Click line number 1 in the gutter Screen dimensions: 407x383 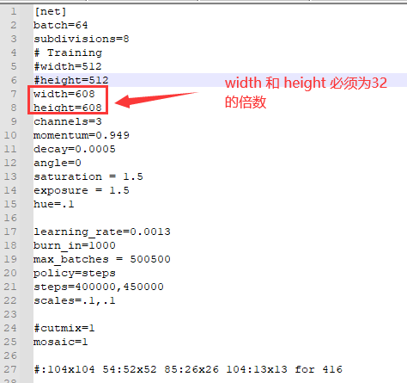[x=14, y=12]
